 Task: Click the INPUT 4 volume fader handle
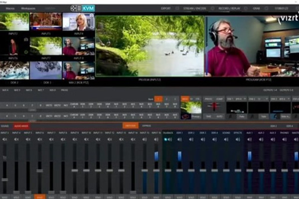[40, 171]
